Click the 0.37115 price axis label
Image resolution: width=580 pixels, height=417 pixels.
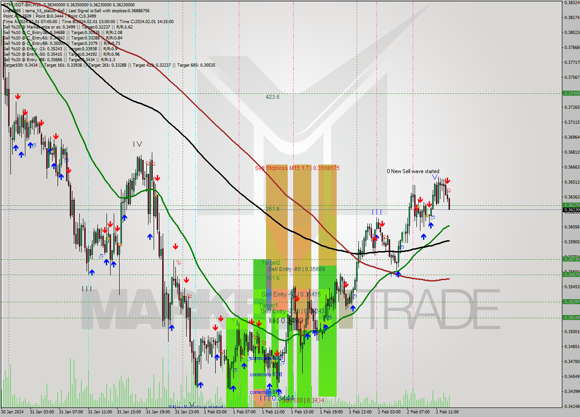[x=572, y=122]
